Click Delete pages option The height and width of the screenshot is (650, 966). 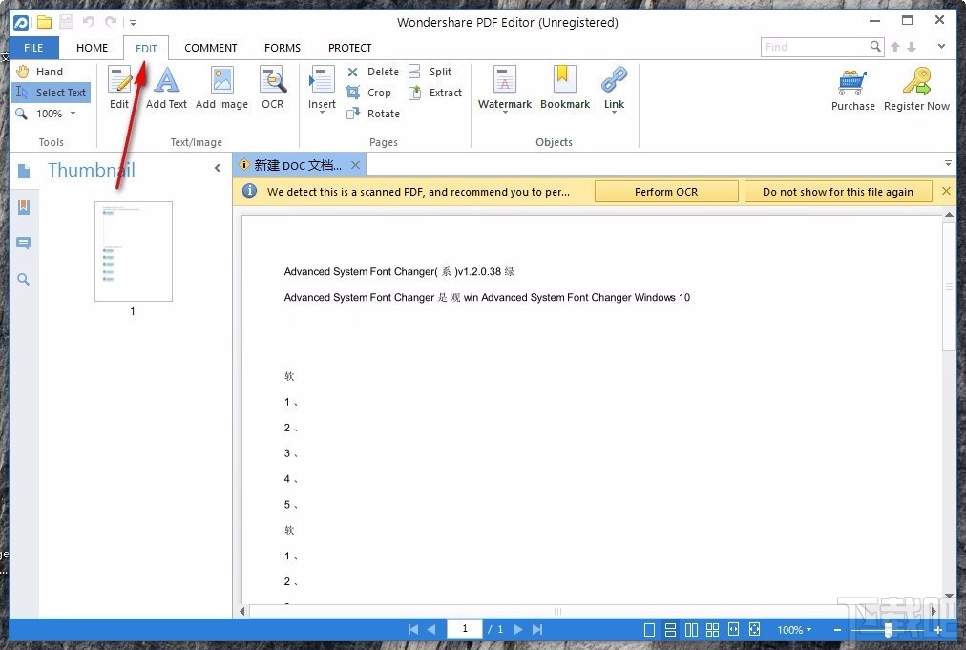point(372,72)
